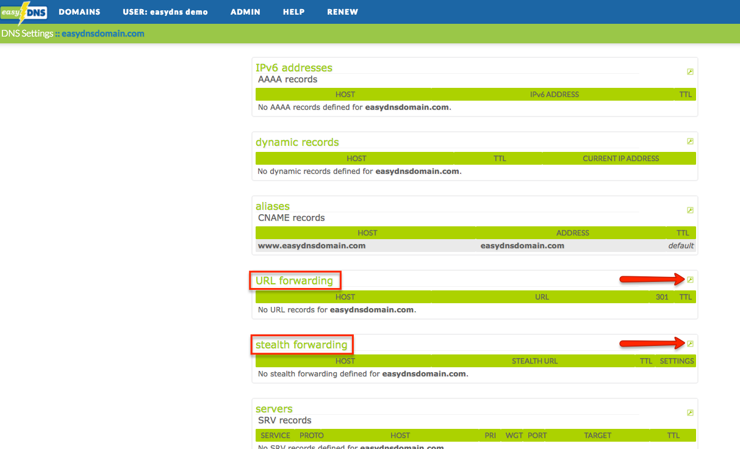
Task: Click the aliases section heading
Action: click(x=273, y=206)
